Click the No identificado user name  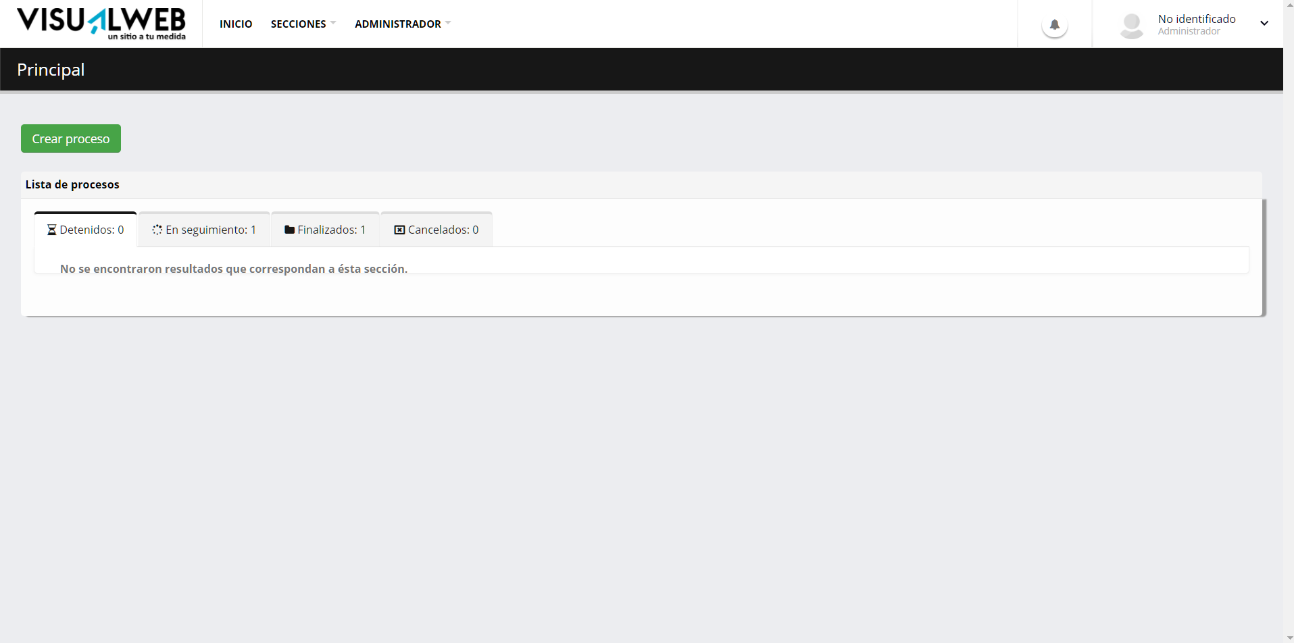(x=1196, y=19)
